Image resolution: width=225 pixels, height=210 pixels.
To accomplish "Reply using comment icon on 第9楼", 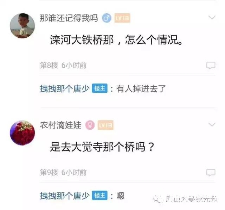I will pyautogui.click(x=211, y=172).
